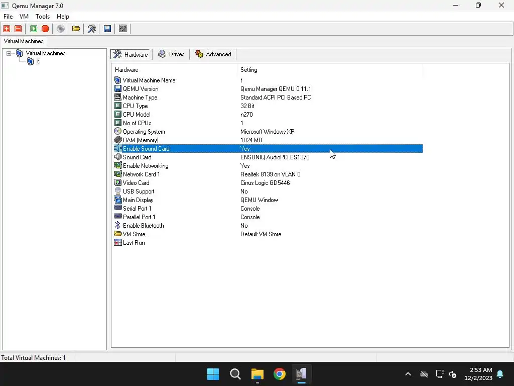This screenshot has width=514, height=386.
Task: Click the 'Realtek 8139 on VLAN 0' value
Action: pyautogui.click(x=271, y=174)
